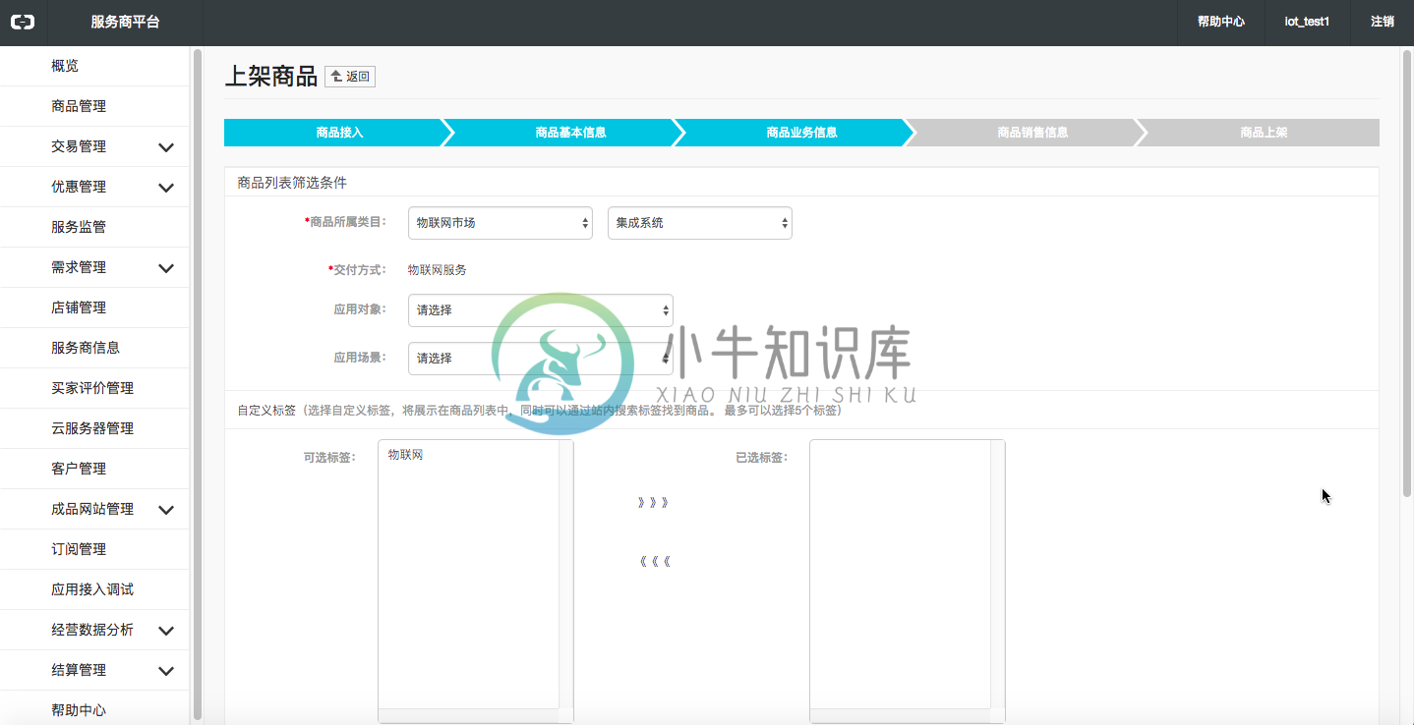Open 帮助中心 at the sidebar bottom
Viewport: 1414px width, 725px height.
point(79,710)
